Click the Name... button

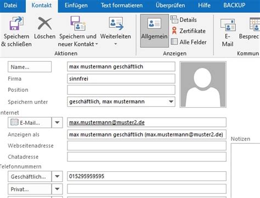tap(30, 67)
